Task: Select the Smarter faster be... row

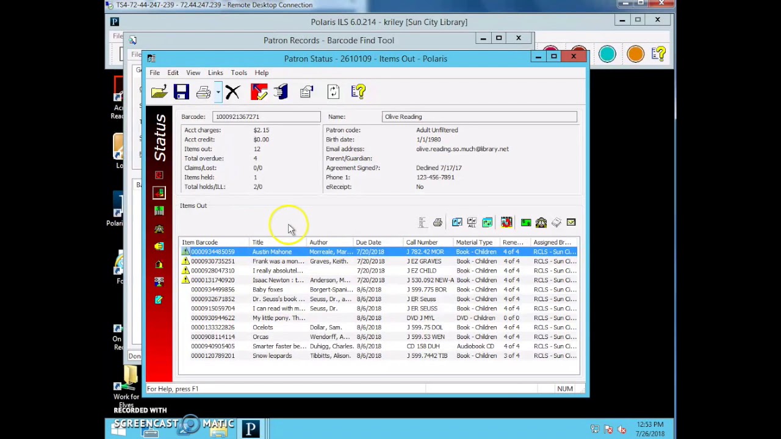Action: coord(379,346)
